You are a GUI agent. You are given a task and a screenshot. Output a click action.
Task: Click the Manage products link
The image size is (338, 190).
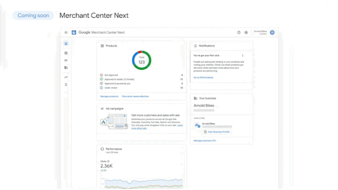point(109,96)
